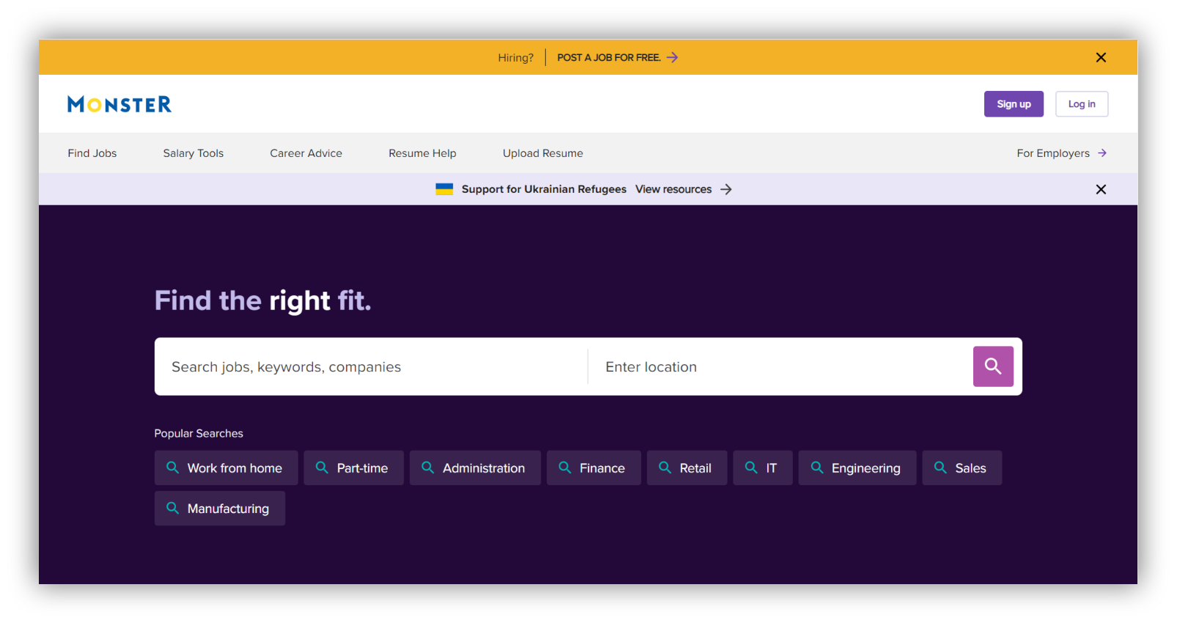Focus the Enter location field
1177x623 pixels.
click(x=781, y=366)
